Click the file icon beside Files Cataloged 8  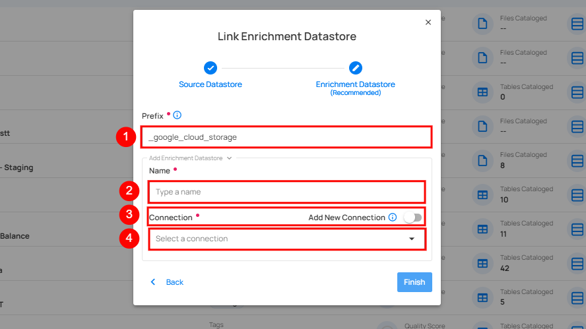click(482, 160)
